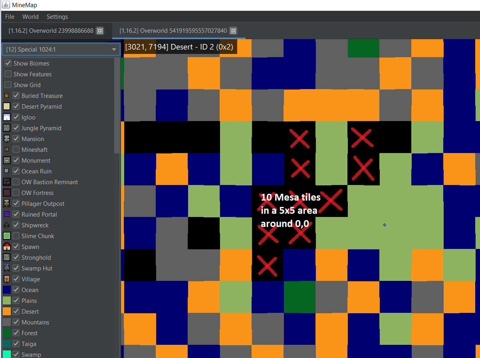Enable Slime Chunk visibility
The image size is (480, 358).
[16, 236]
